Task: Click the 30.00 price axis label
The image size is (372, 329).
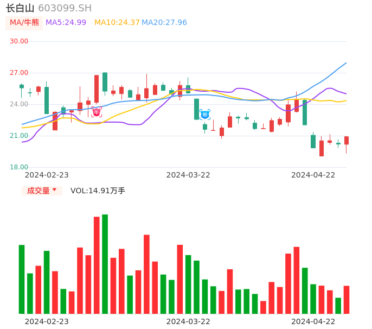Action: [x=19, y=41]
